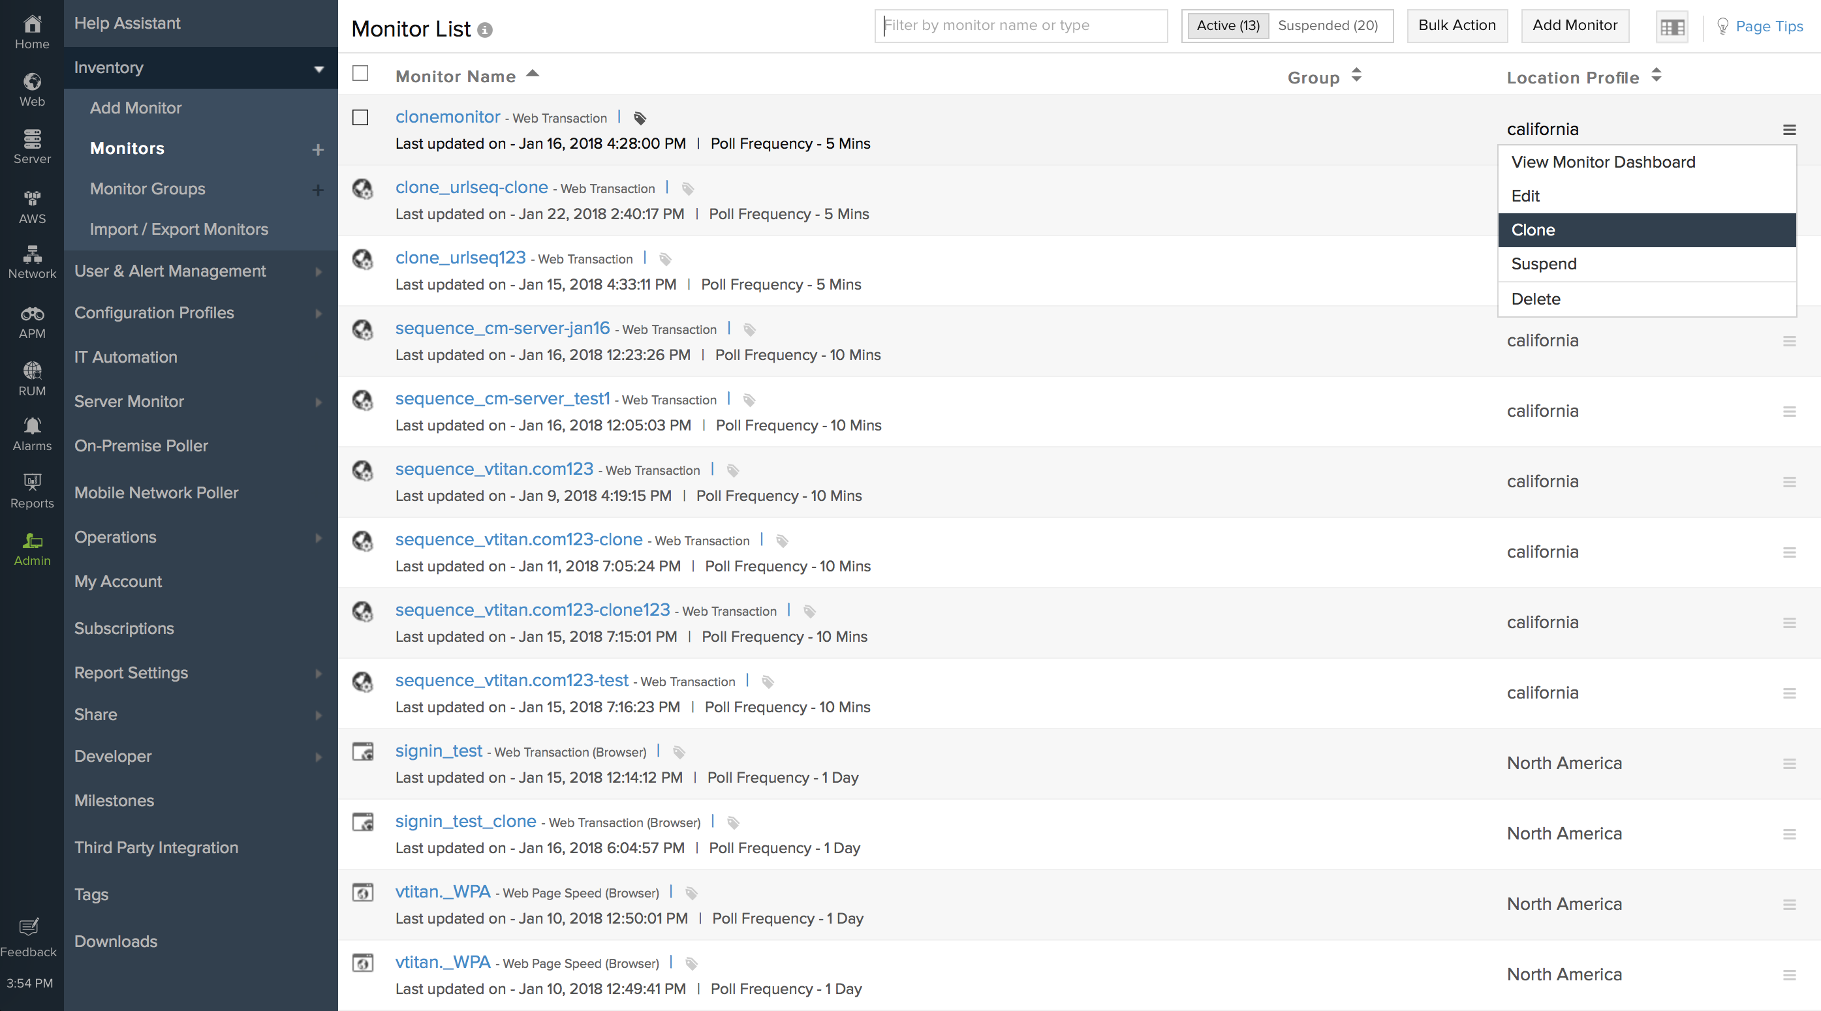Tick the clonemonitor row checkbox
The height and width of the screenshot is (1011, 1821).
[x=360, y=117]
